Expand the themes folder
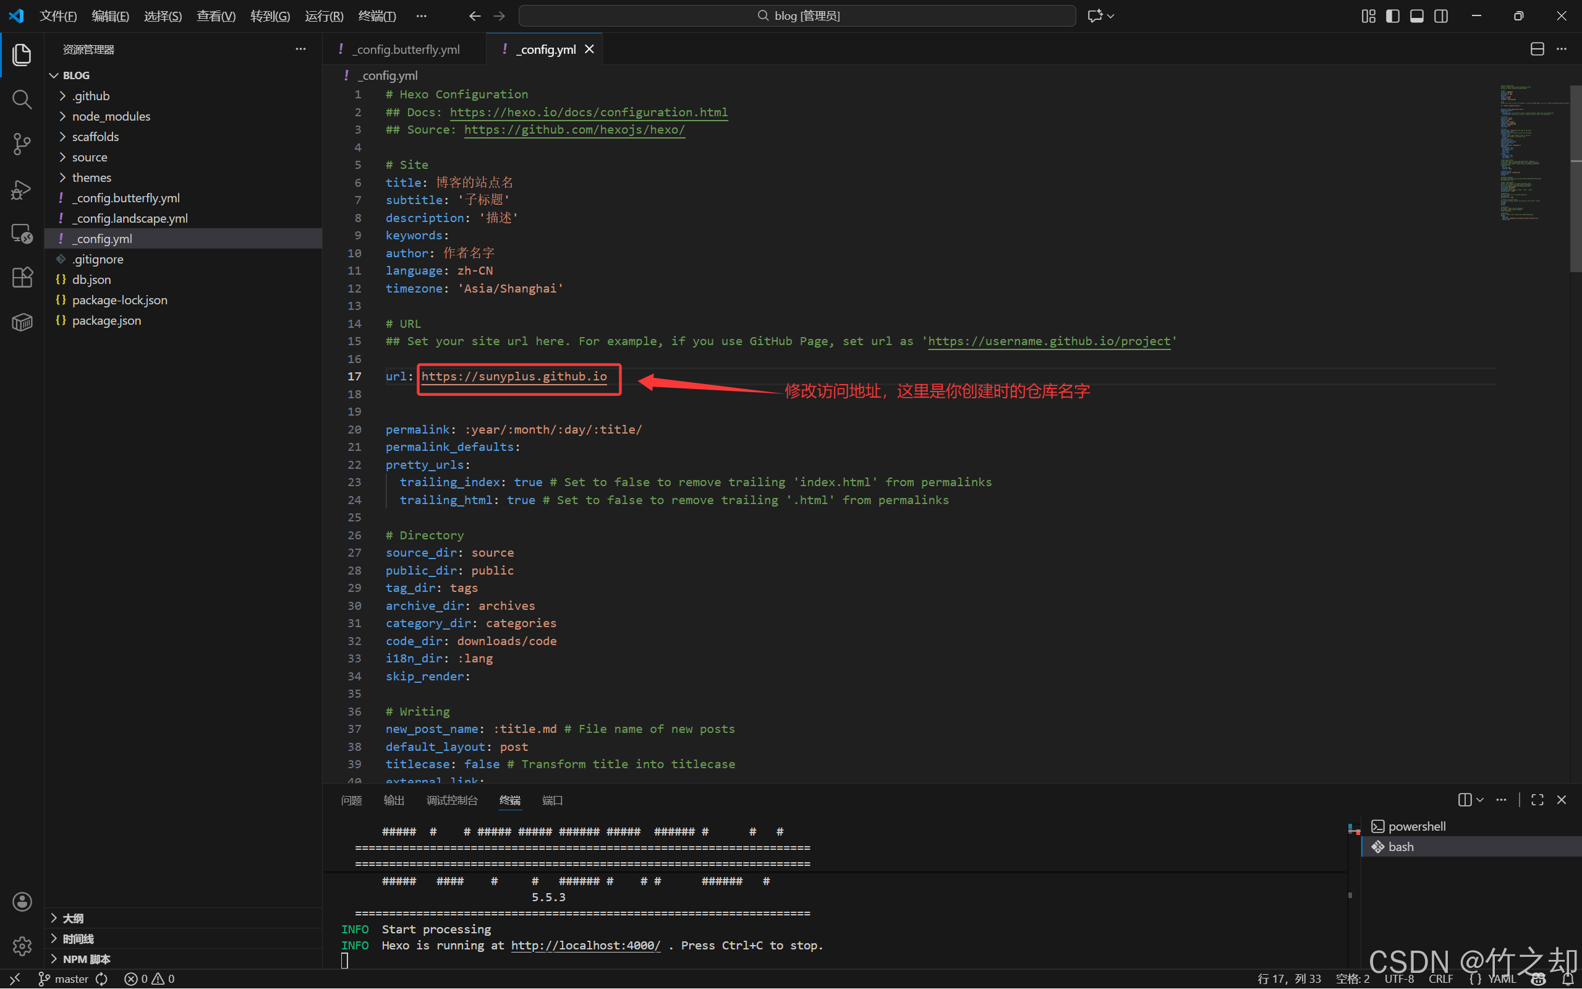The image size is (1582, 989). pos(91,178)
